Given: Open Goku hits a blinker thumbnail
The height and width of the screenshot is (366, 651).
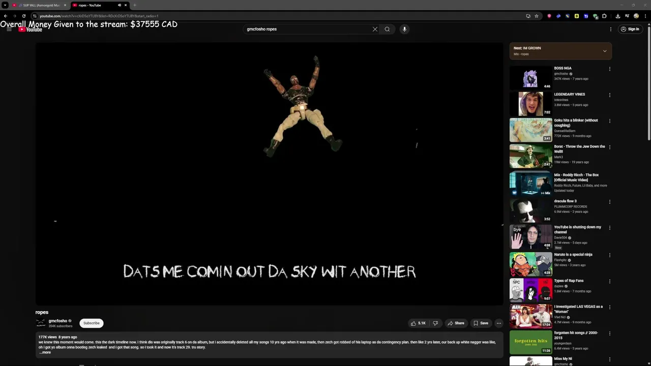Looking at the screenshot, I should click(x=530, y=130).
